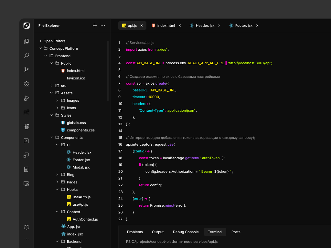
Task: Click the plus icon in File Explorer header
Action: click(x=95, y=26)
